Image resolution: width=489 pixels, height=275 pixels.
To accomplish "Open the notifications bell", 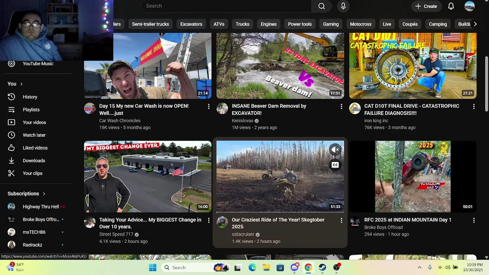I will click(x=451, y=6).
